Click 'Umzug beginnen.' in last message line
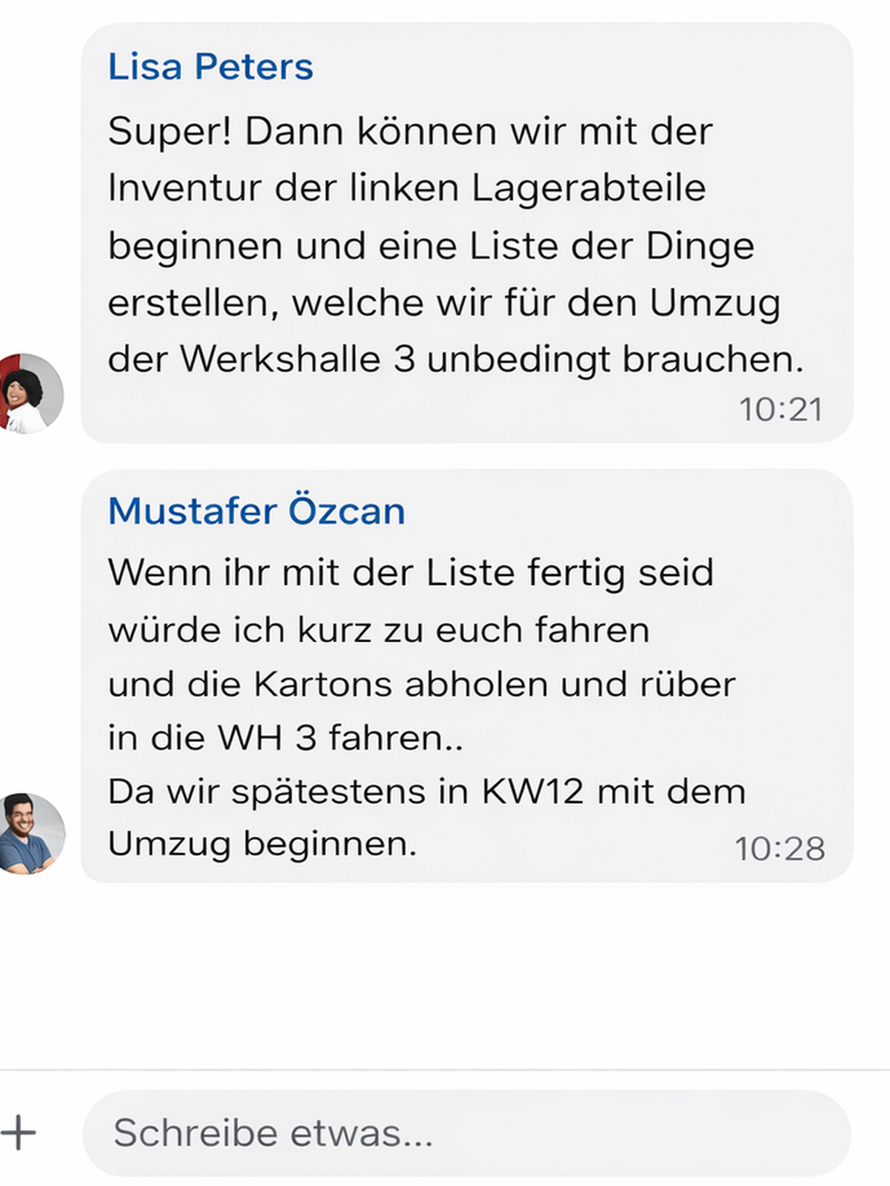 click(262, 845)
